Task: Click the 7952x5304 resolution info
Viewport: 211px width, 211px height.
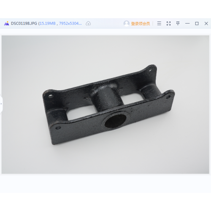Action: 70,23
